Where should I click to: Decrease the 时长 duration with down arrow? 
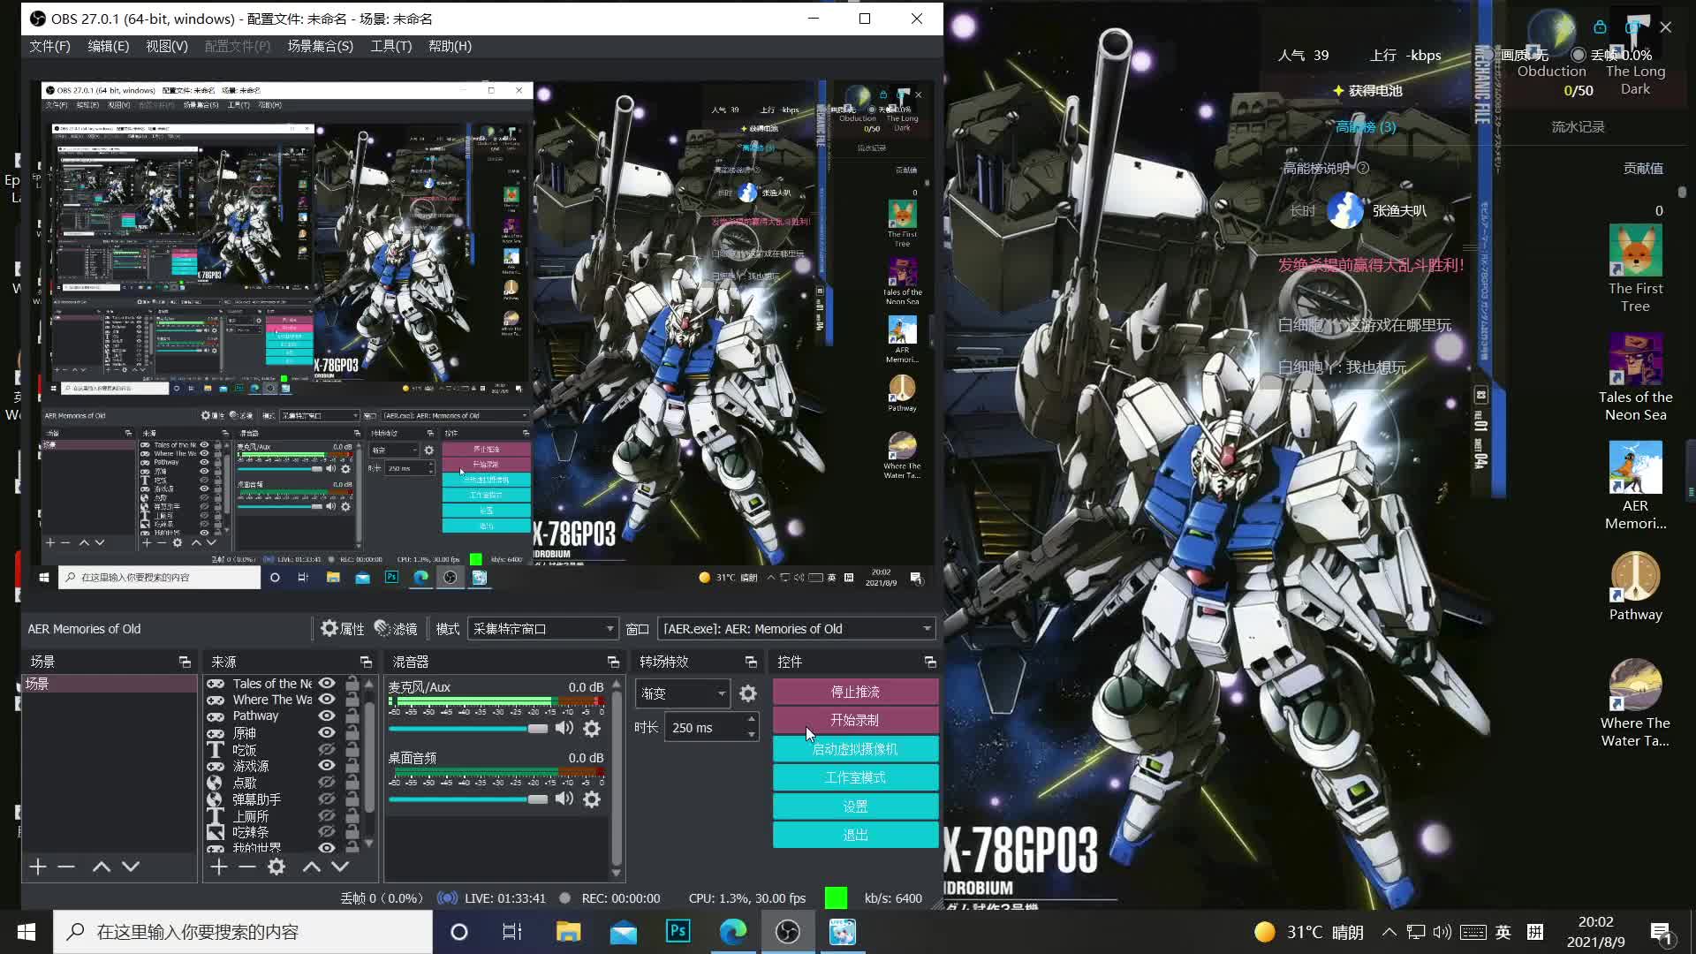point(752,735)
